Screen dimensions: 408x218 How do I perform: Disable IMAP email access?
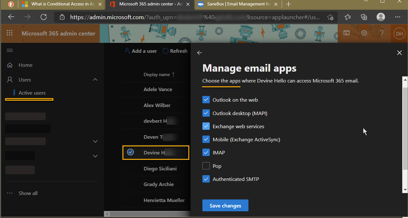pos(206,152)
